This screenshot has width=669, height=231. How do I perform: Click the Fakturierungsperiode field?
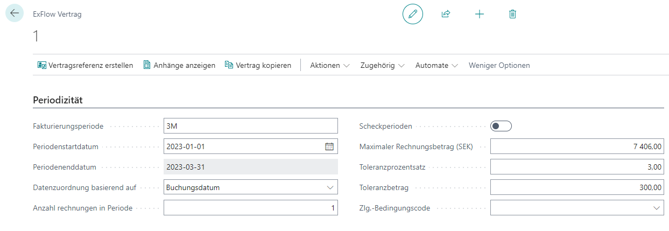point(251,125)
